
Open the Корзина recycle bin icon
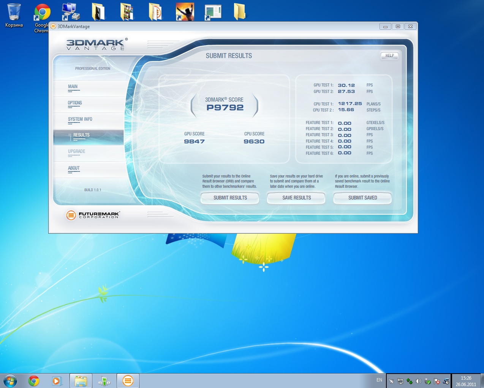[x=14, y=15]
